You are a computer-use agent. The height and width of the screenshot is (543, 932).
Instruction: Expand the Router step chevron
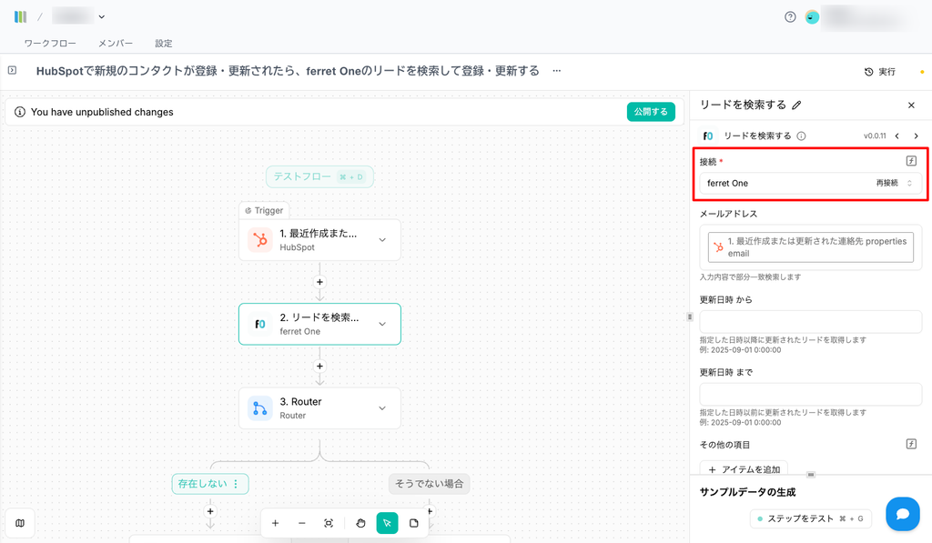[x=382, y=408]
